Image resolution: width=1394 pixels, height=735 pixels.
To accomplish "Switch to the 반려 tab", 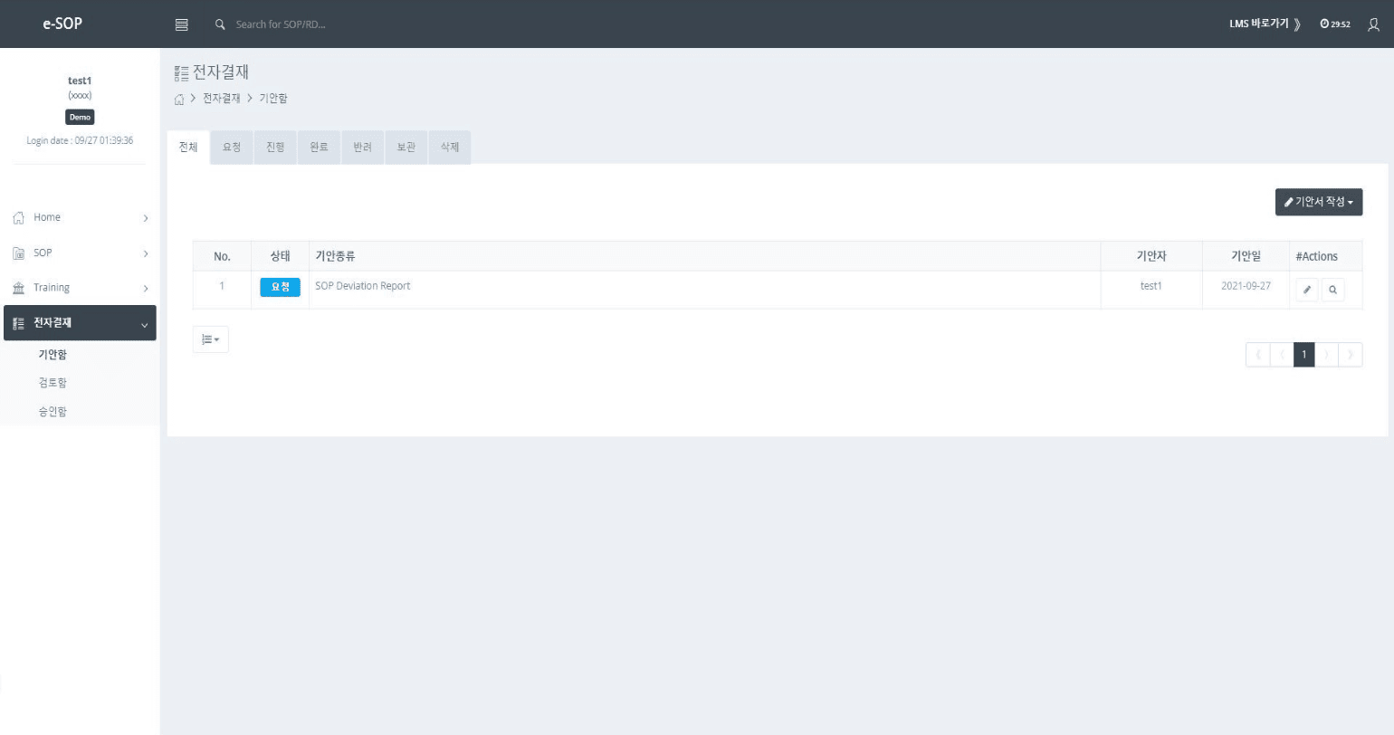I will point(362,147).
